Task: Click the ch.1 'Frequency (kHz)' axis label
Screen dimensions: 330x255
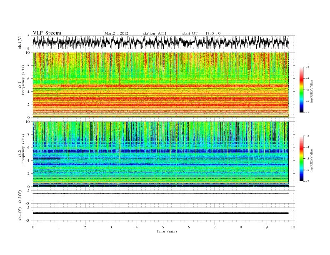Action: tap(23, 80)
